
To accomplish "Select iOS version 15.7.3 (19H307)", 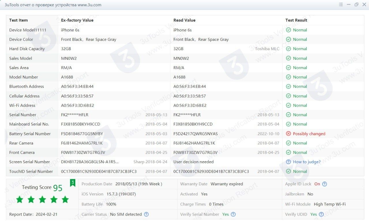I will click(121, 194).
